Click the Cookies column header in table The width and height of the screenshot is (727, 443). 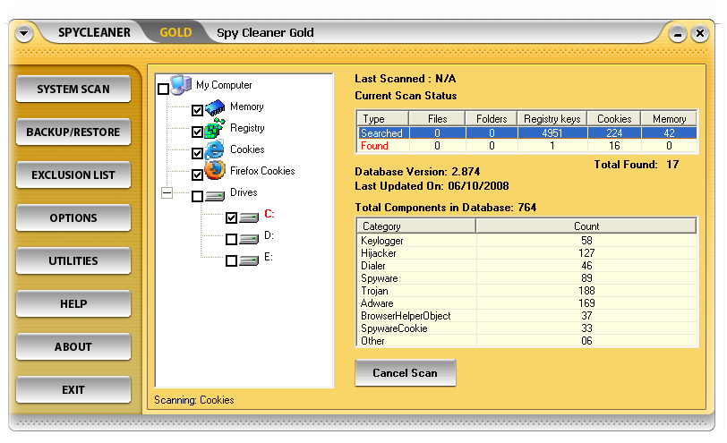click(x=614, y=119)
